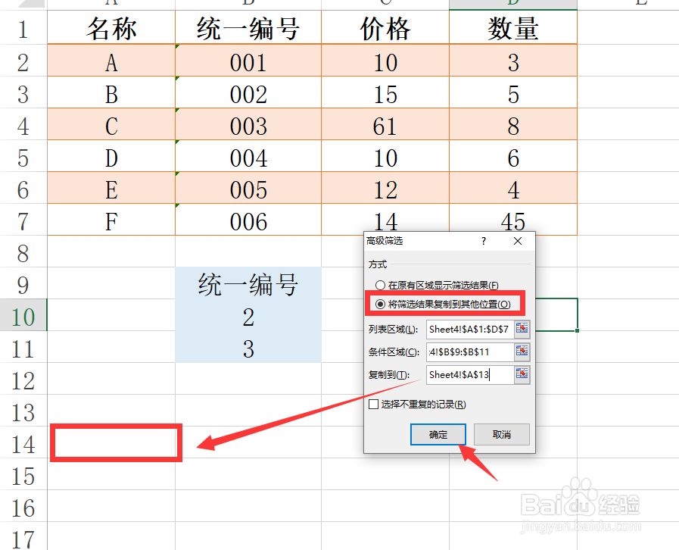Select 在原有区域显示筛选结果 radio option
The width and height of the screenshot is (679, 550).
tap(438, 285)
